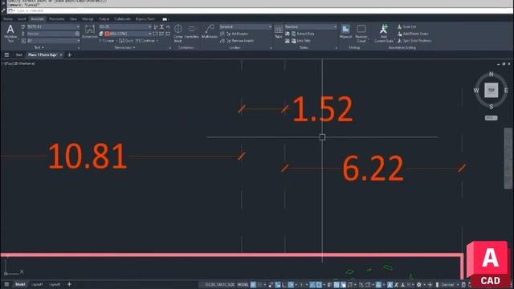Toggle snap mode in status bar

tap(260, 285)
